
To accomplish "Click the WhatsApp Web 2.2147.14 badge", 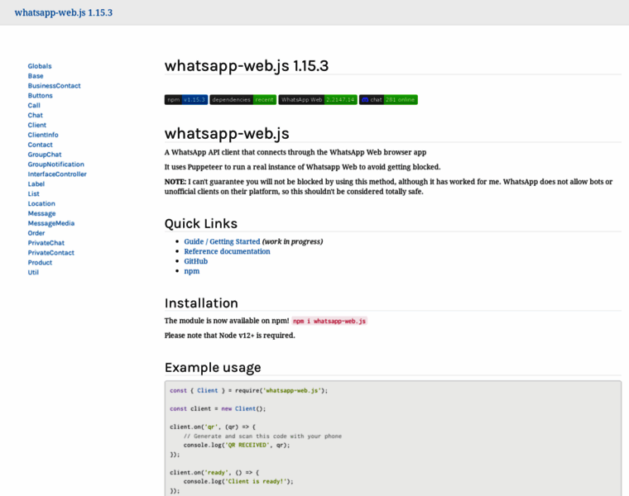I will point(318,100).
